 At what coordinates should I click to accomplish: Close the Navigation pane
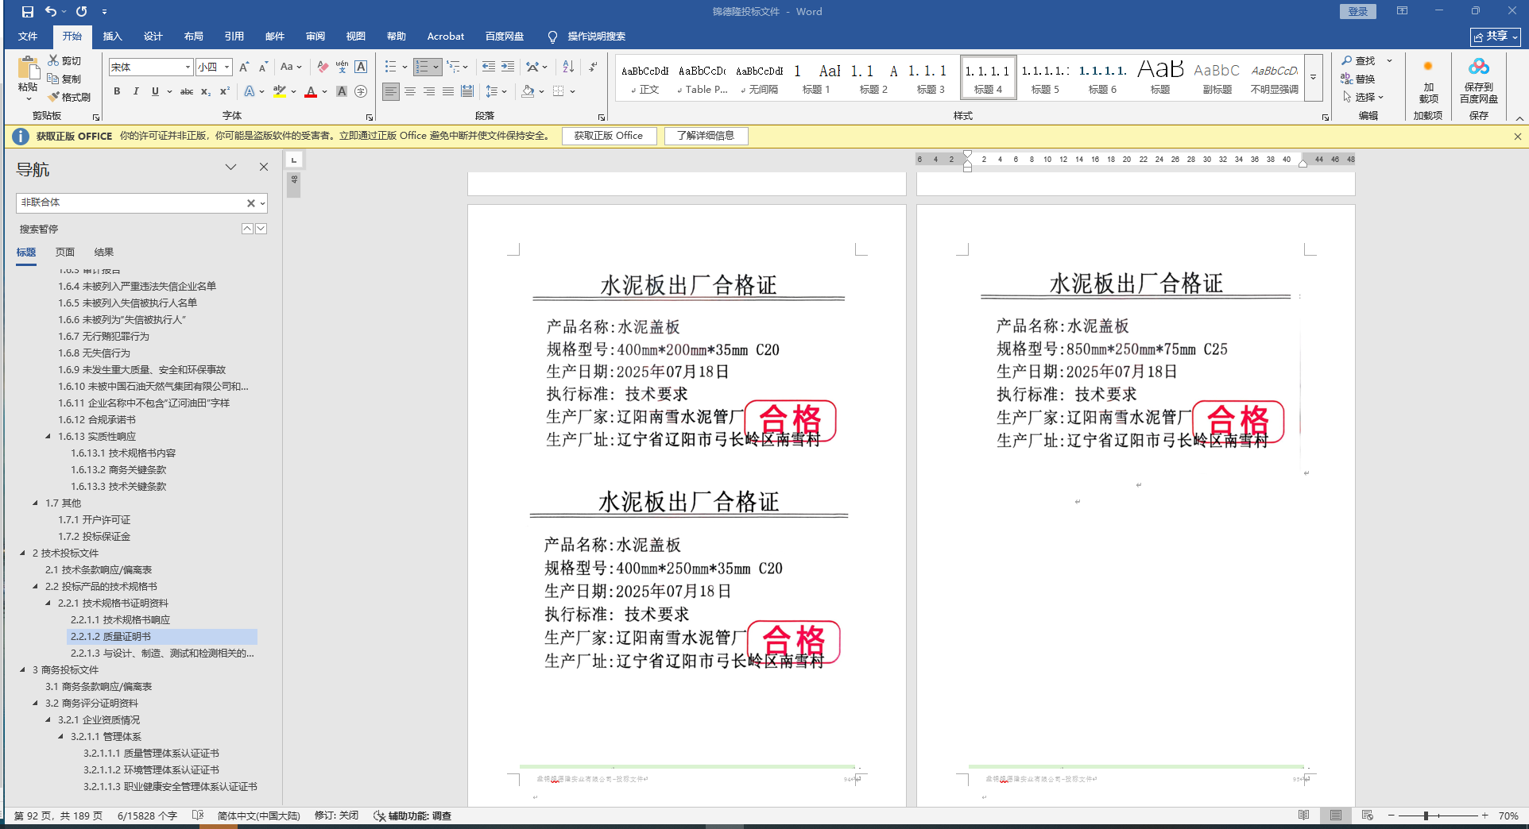click(x=264, y=167)
